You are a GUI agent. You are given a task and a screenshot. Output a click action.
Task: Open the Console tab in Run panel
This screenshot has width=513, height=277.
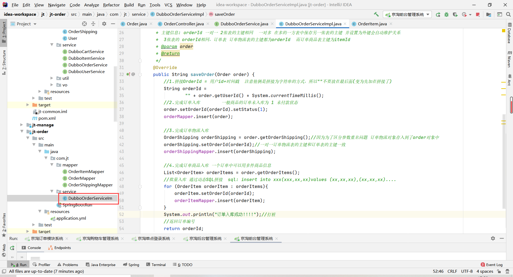click(x=31, y=248)
